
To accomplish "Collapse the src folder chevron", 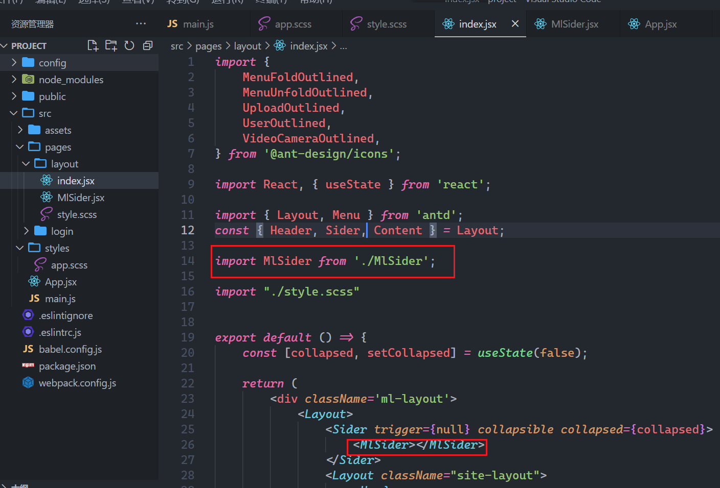I will [14, 113].
